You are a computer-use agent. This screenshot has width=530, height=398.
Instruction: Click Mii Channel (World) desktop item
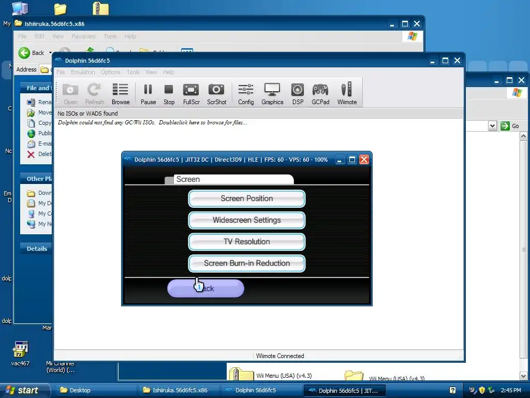click(x=60, y=366)
